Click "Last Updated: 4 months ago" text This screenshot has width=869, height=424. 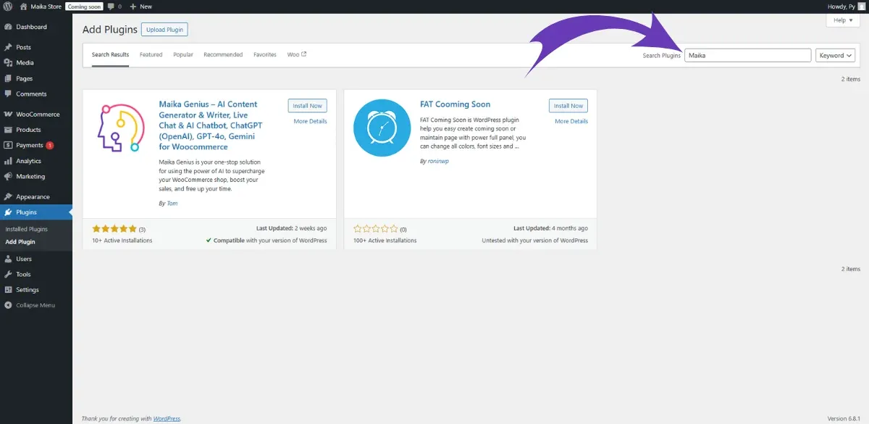click(551, 228)
